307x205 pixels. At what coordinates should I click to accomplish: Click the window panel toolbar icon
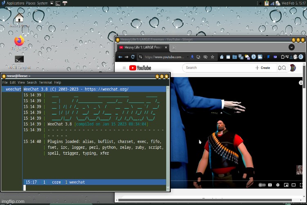click(x=228, y=57)
